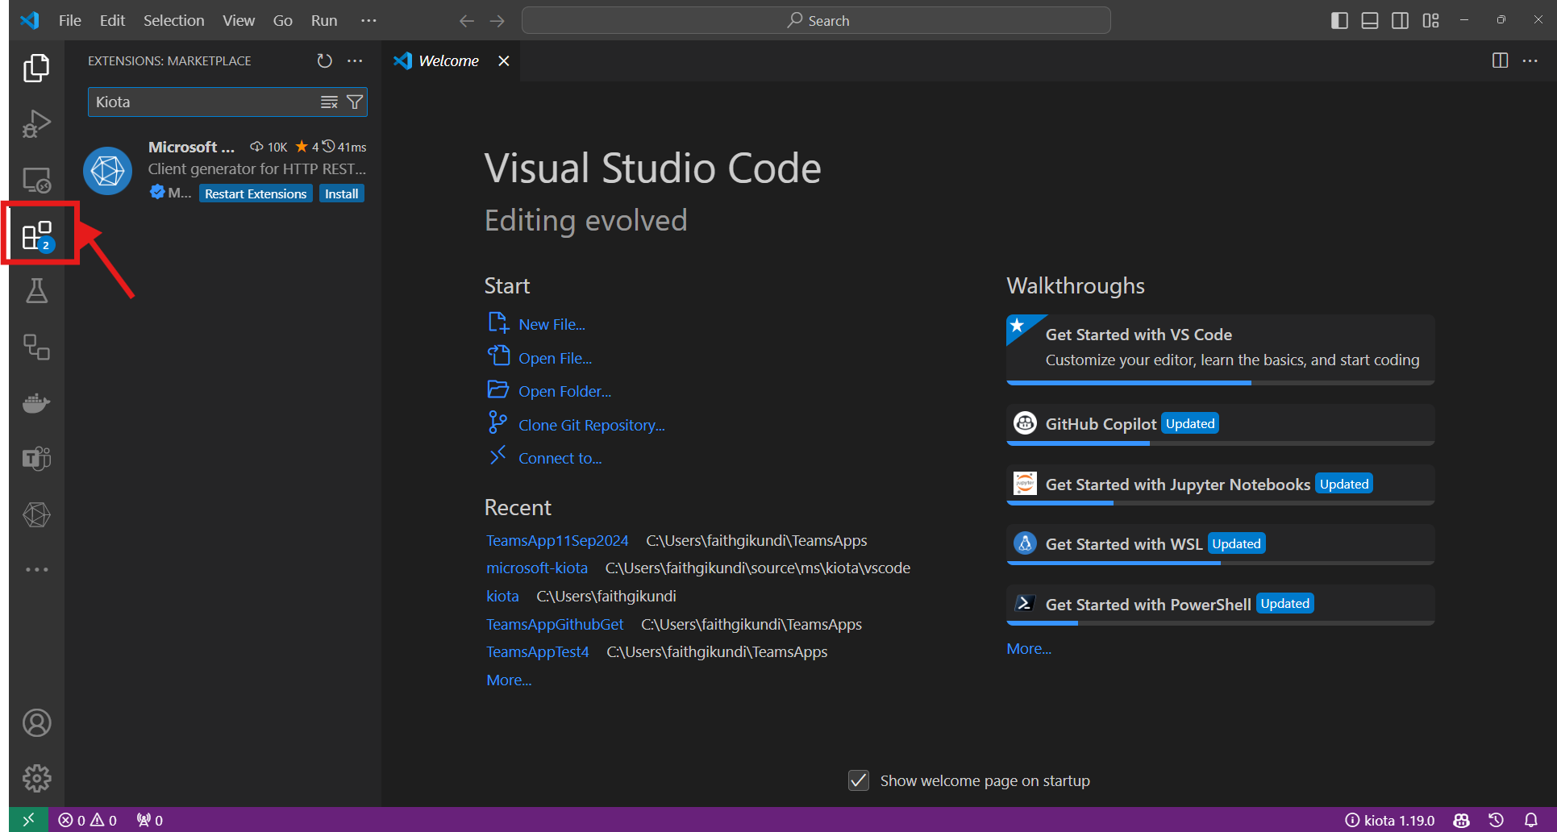Open the Run and Debug view
Image resolution: width=1557 pixels, height=832 pixels.
(x=36, y=124)
